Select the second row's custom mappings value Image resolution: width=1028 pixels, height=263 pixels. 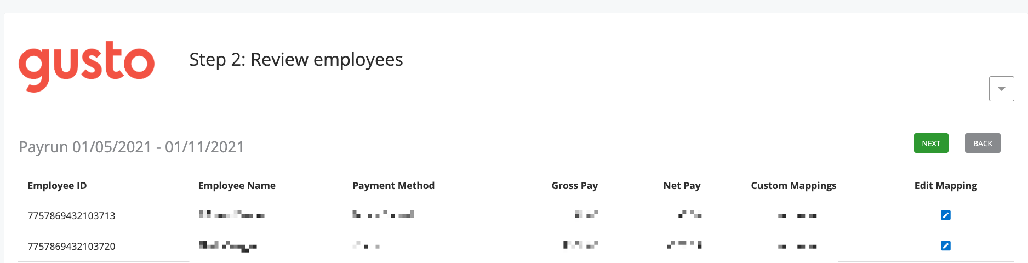click(x=797, y=247)
